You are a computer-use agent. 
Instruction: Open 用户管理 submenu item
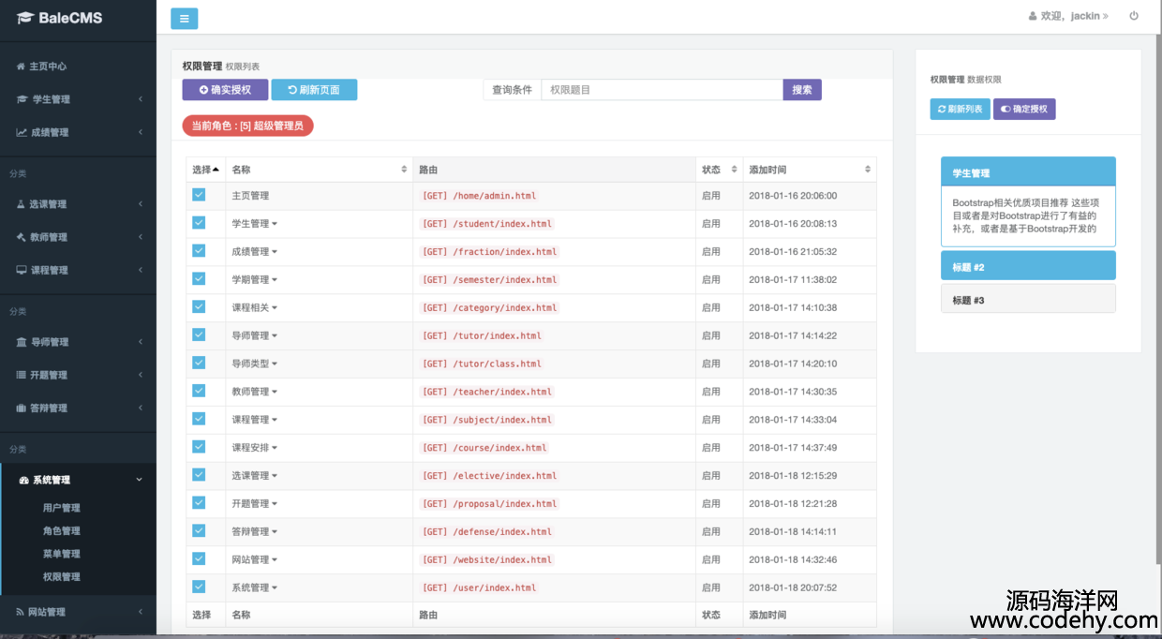tap(62, 508)
